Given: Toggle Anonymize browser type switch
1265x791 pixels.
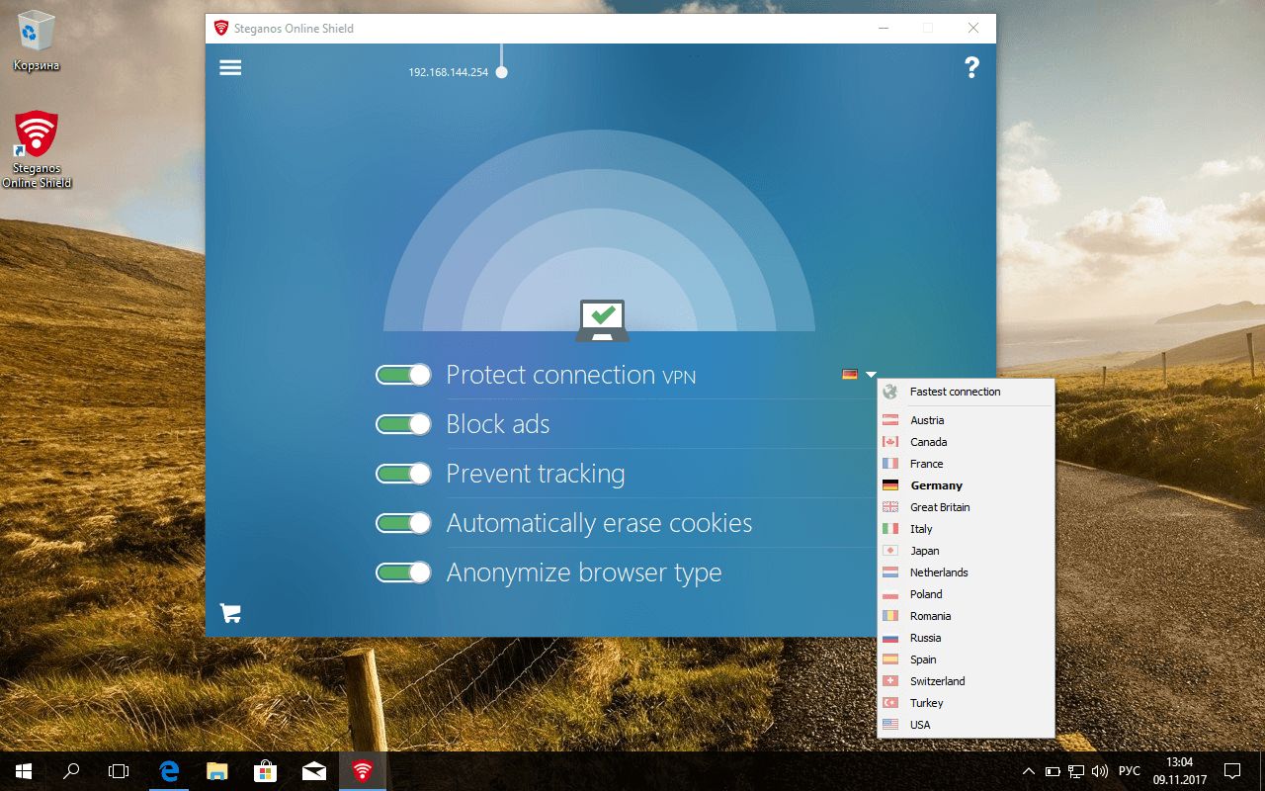Looking at the screenshot, I should 403,572.
